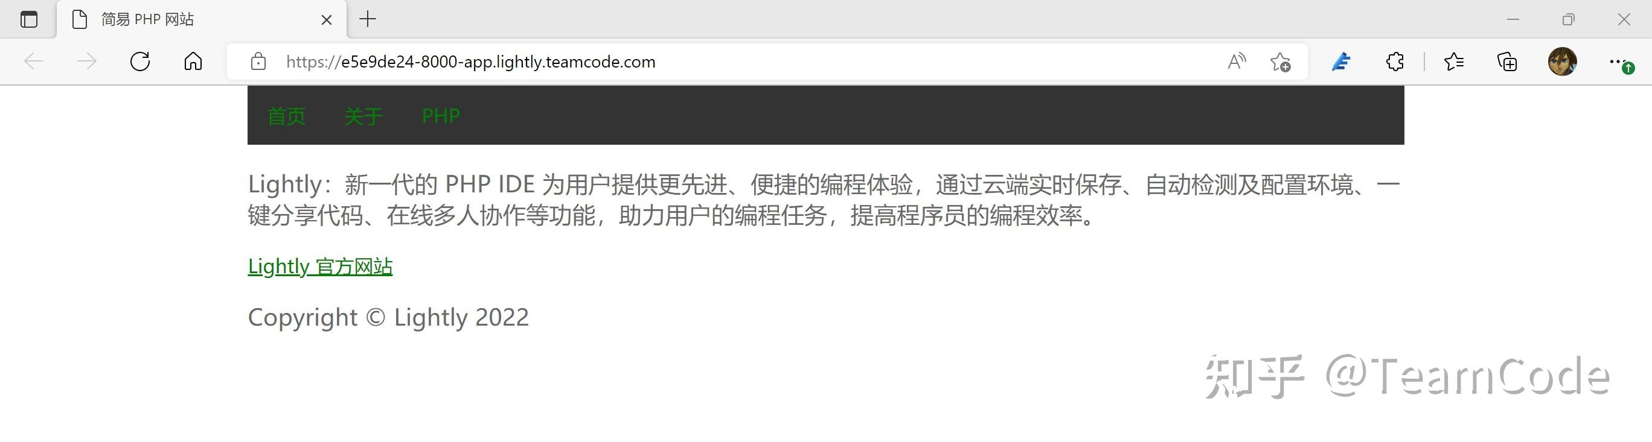This screenshot has width=1652, height=442.
Task: Open the Extensions puzzle icon
Action: [1394, 62]
